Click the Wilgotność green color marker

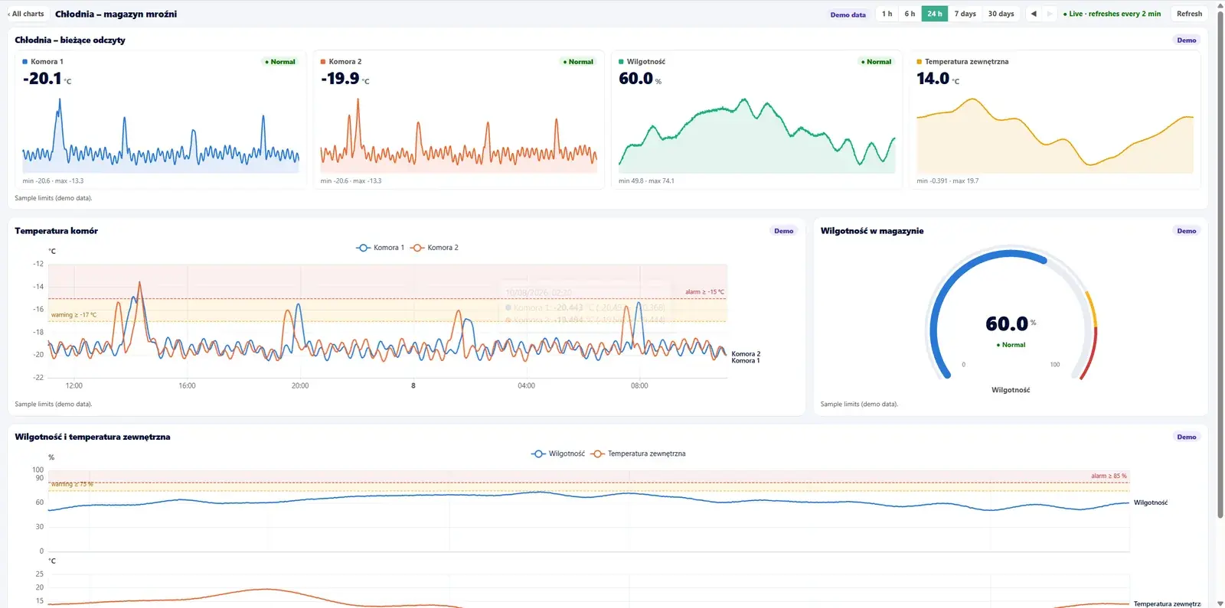click(x=621, y=62)
